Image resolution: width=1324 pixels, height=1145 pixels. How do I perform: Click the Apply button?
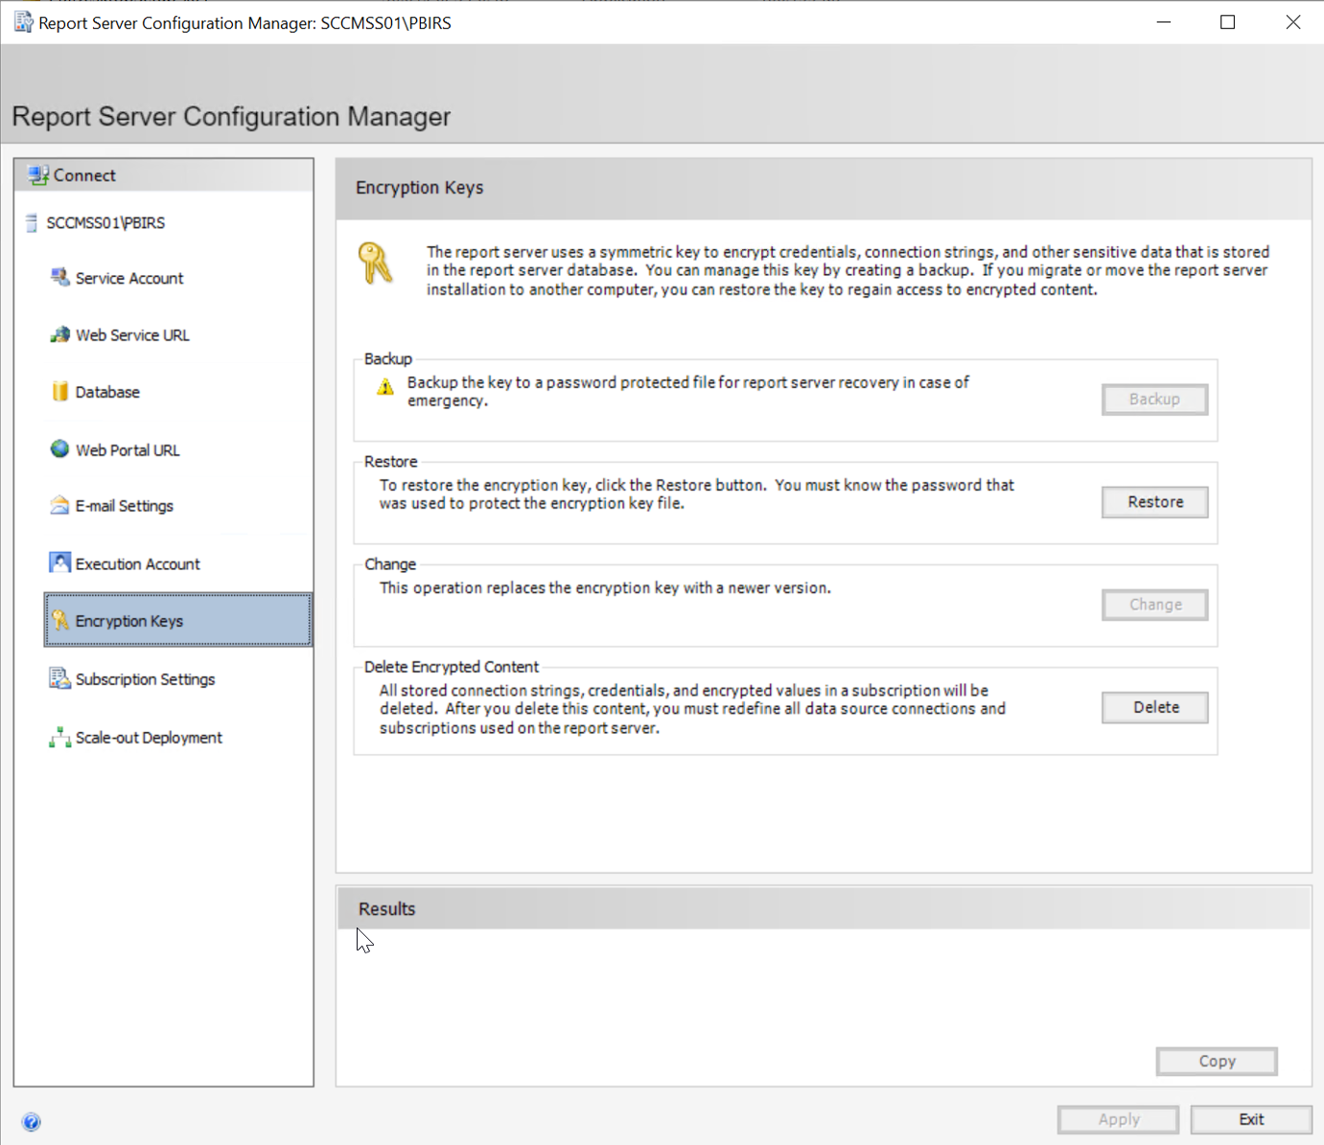coord(1119,1119)
